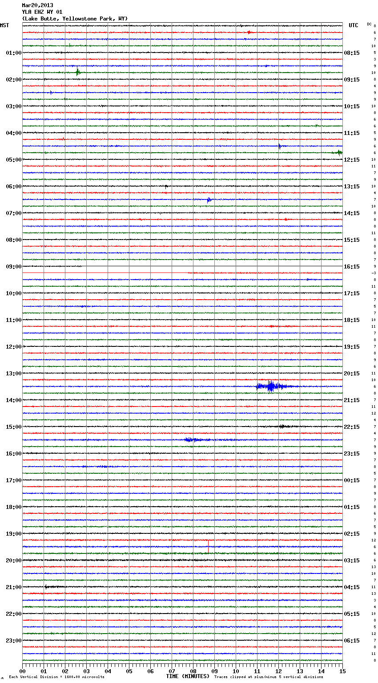Select the '18:00' MST time label

click(x=14, y=507)
